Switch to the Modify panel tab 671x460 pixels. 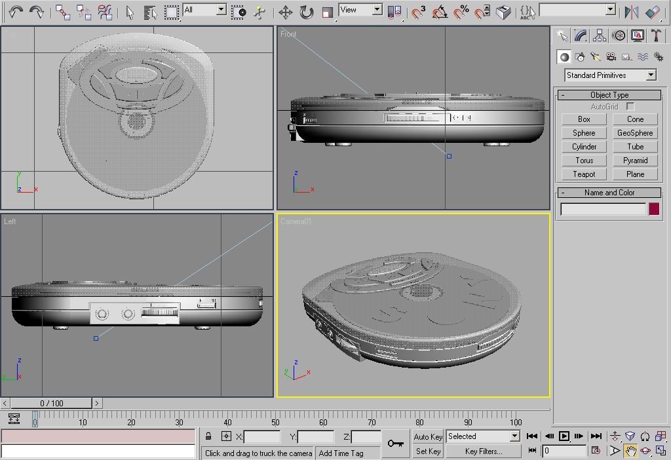pos(581,35)
